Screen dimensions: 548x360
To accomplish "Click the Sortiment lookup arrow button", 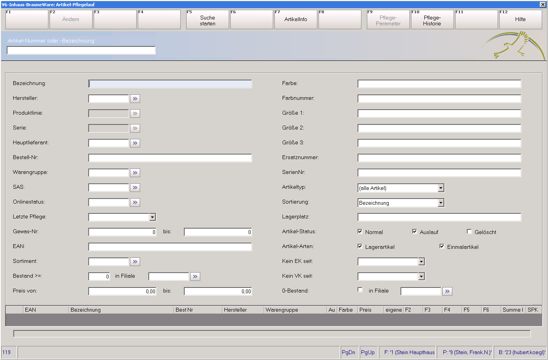I will coord(135,262).
